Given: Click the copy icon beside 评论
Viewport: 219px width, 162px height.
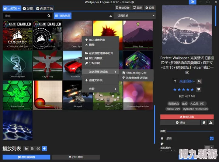Looking at the screenshot, I should click(x=204, y=123).
